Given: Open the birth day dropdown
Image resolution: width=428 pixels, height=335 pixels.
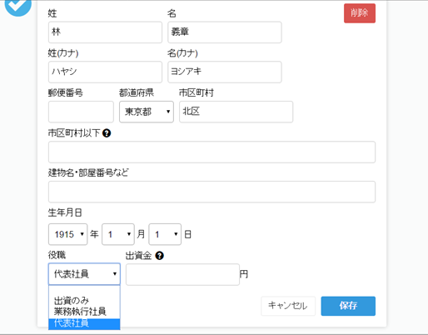Looking at the screenshot, I should coord(165,234).
